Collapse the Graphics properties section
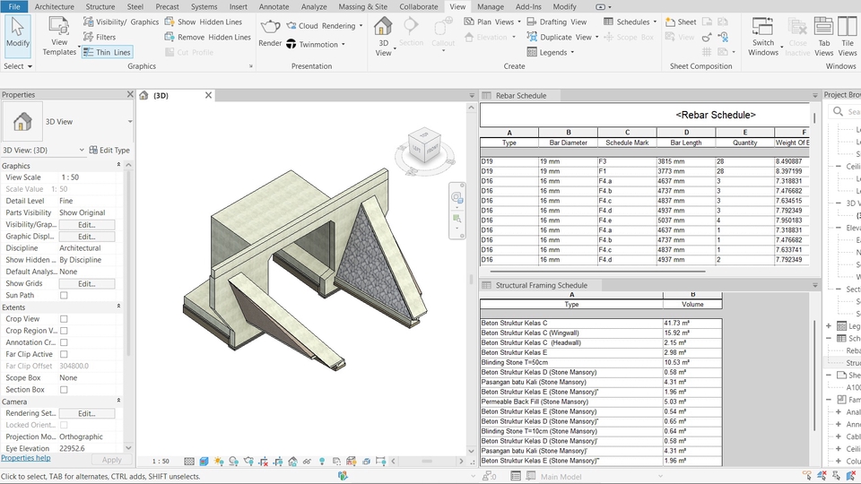Viewport: 861px width, 484px height. pos(118,166)
